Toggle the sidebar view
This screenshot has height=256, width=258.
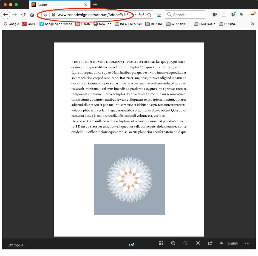click(224, 15)
